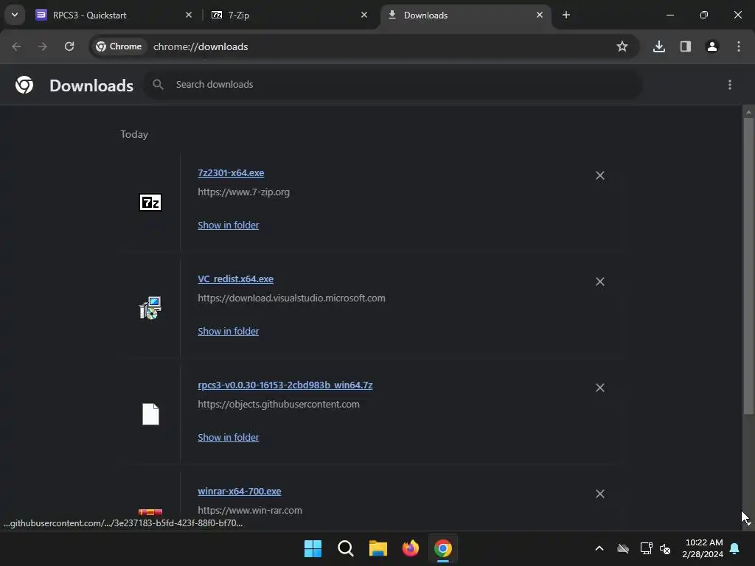Open the downloads tray icon in toolbar

[x=659, y=46]
